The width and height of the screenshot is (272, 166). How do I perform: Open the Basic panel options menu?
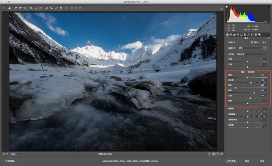(269, 38)
